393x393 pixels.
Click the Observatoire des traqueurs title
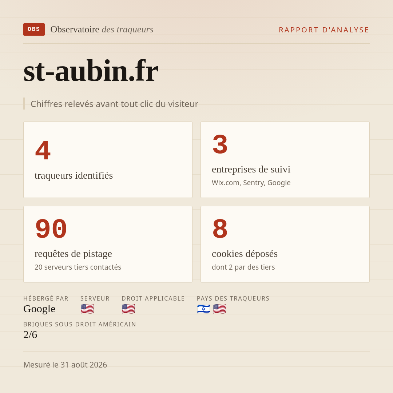coord(102,29)
